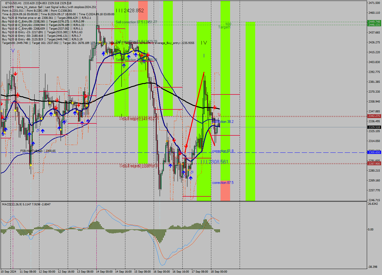Click the red 2342.275 price level tag
Screen dimensions: 382x275
click(374, 116)
